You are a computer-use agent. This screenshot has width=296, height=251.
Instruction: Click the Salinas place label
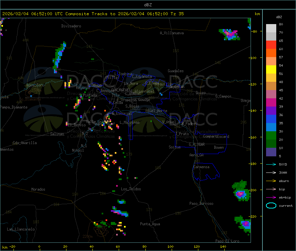tap(57, 134)
